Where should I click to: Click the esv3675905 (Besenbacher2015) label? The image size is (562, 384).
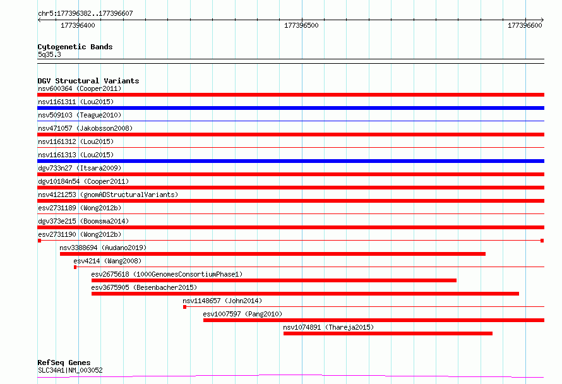point(144,287)
